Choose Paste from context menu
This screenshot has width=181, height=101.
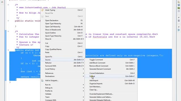[x=63, y=52]
